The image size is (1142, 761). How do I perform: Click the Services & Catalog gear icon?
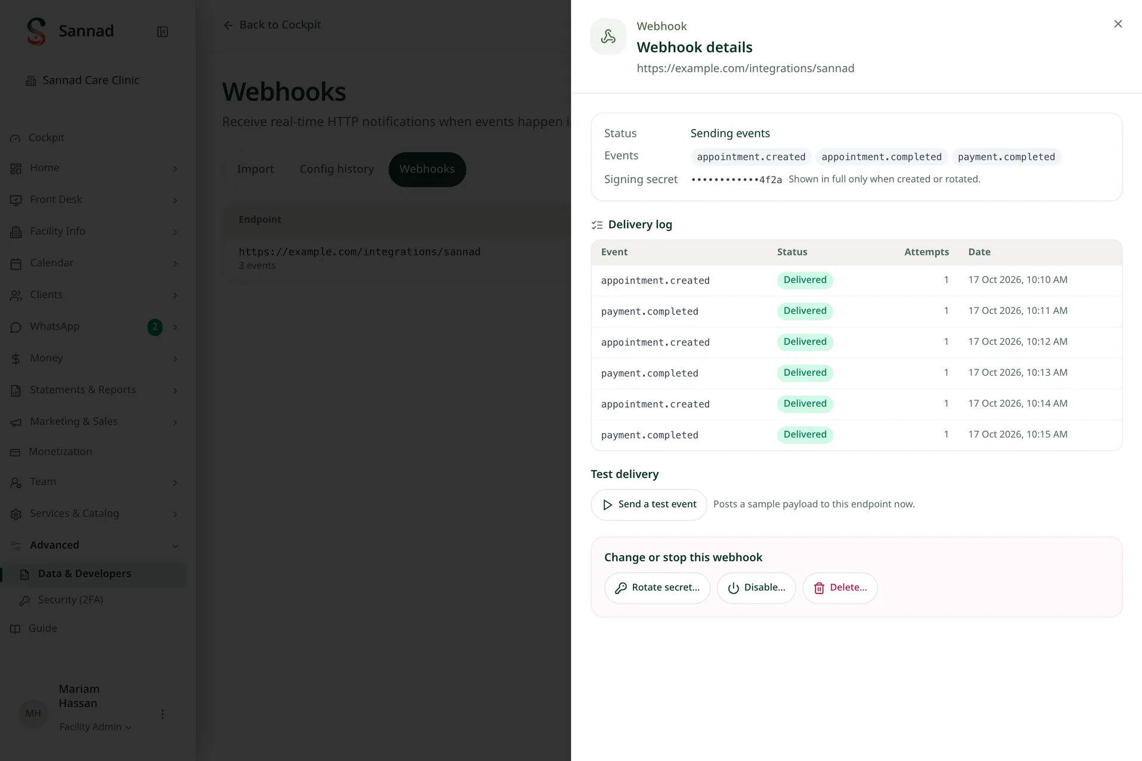click(16, 514)
